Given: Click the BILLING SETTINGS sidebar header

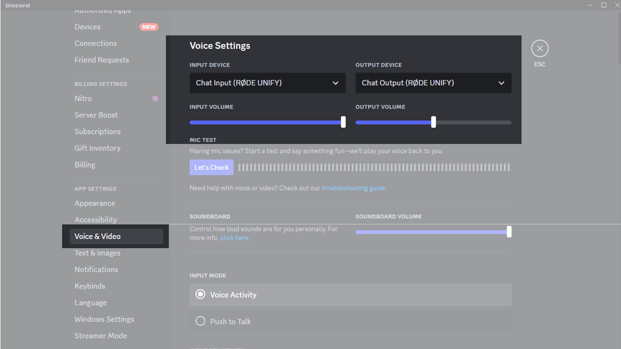Looking at the screenshot, I should click(101, 84).
